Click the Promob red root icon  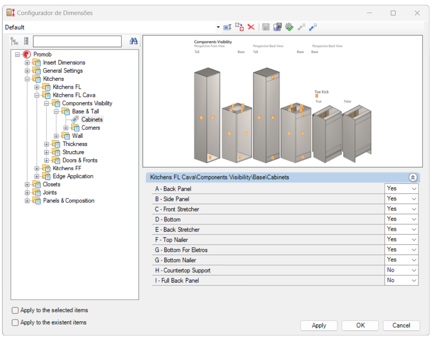click(x=27, y=55)
